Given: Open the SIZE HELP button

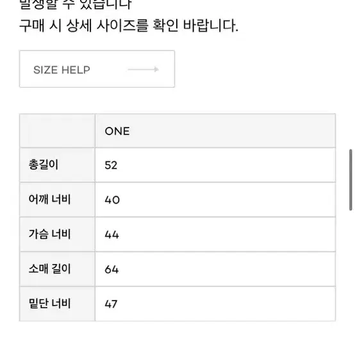Looking at the screenshot, I should [x=97, y=69].
